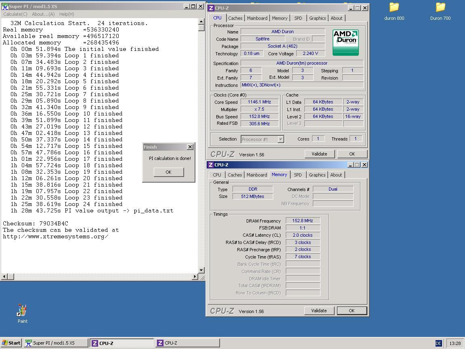Click the FSB:DRAM 1:1 field

point(303,228)
